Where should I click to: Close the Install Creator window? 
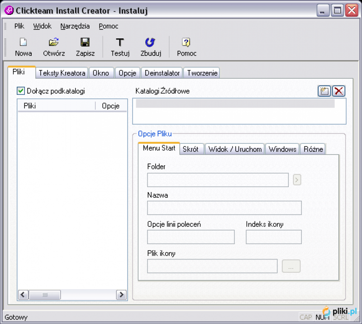tap(352, 10)
